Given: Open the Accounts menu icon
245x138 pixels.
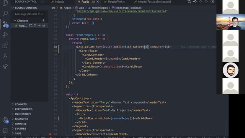Looking at the screenshot, I should [x=5, y=120].
